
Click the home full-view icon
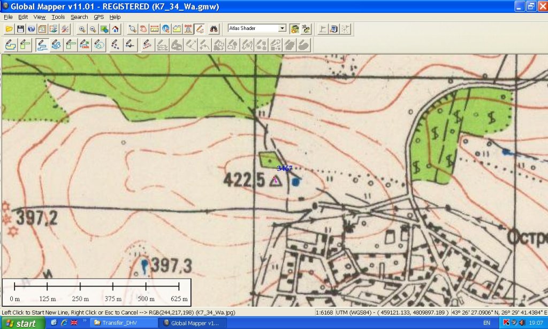116,29
